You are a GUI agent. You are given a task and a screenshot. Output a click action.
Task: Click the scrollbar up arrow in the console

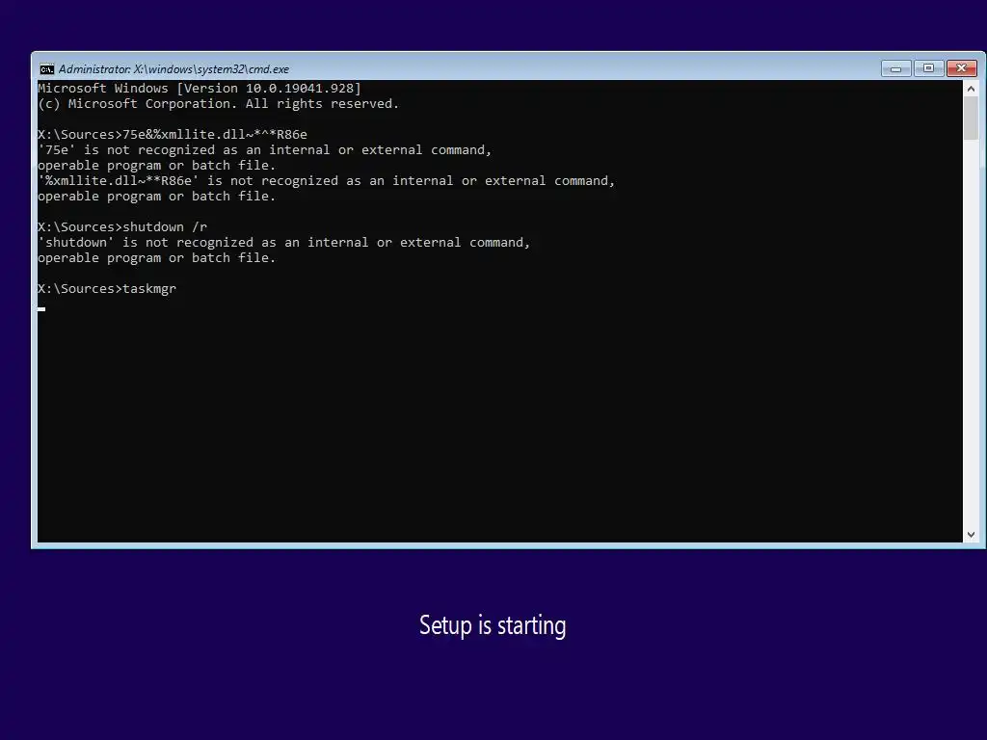tap(971, 89)
